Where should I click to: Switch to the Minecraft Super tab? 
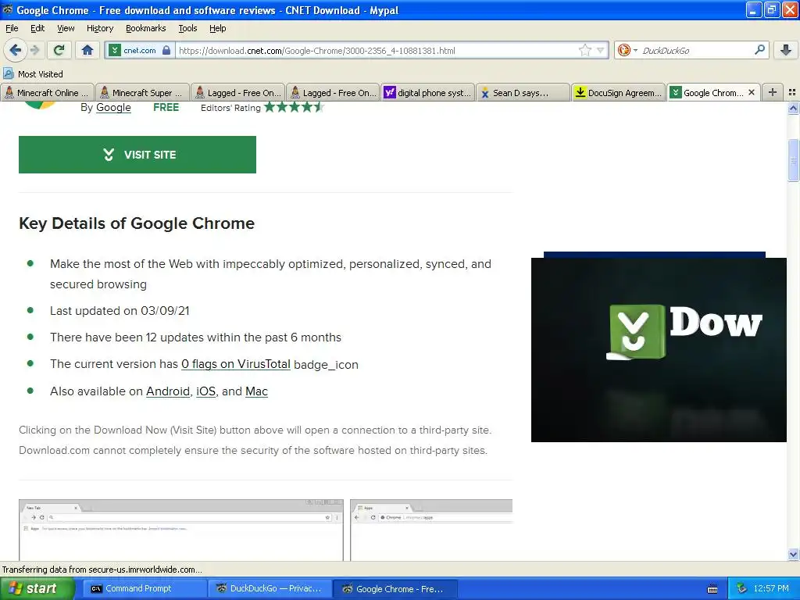click(x=142, y=92)
